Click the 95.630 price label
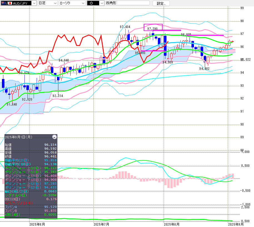Viewport: 254px width, 227px height. click(140, 53)
